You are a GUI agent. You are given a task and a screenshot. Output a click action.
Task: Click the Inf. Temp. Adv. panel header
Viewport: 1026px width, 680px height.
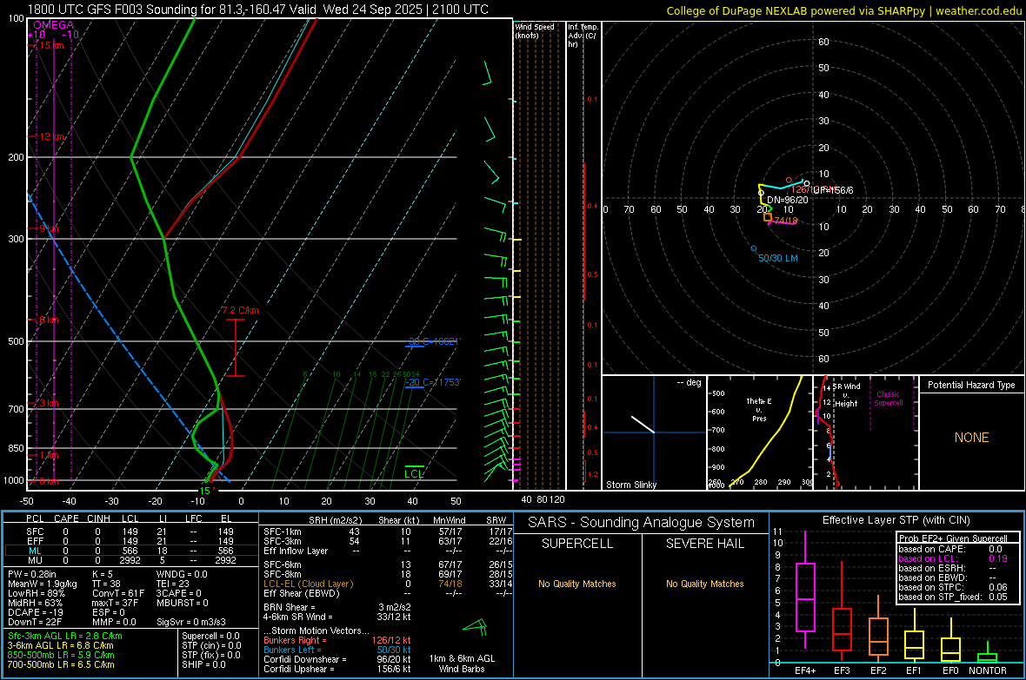[x=582, y=36]
